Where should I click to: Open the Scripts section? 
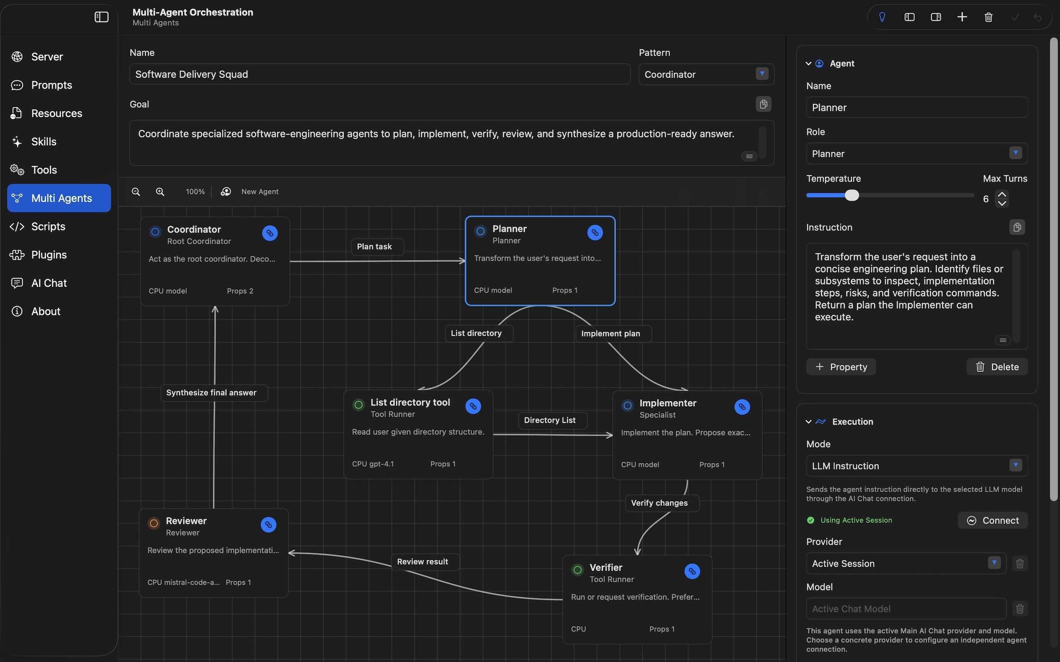click(59, 226)
